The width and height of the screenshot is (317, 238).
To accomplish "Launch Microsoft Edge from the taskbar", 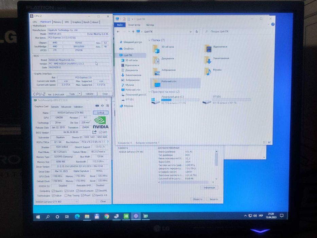I will point(77,217).
